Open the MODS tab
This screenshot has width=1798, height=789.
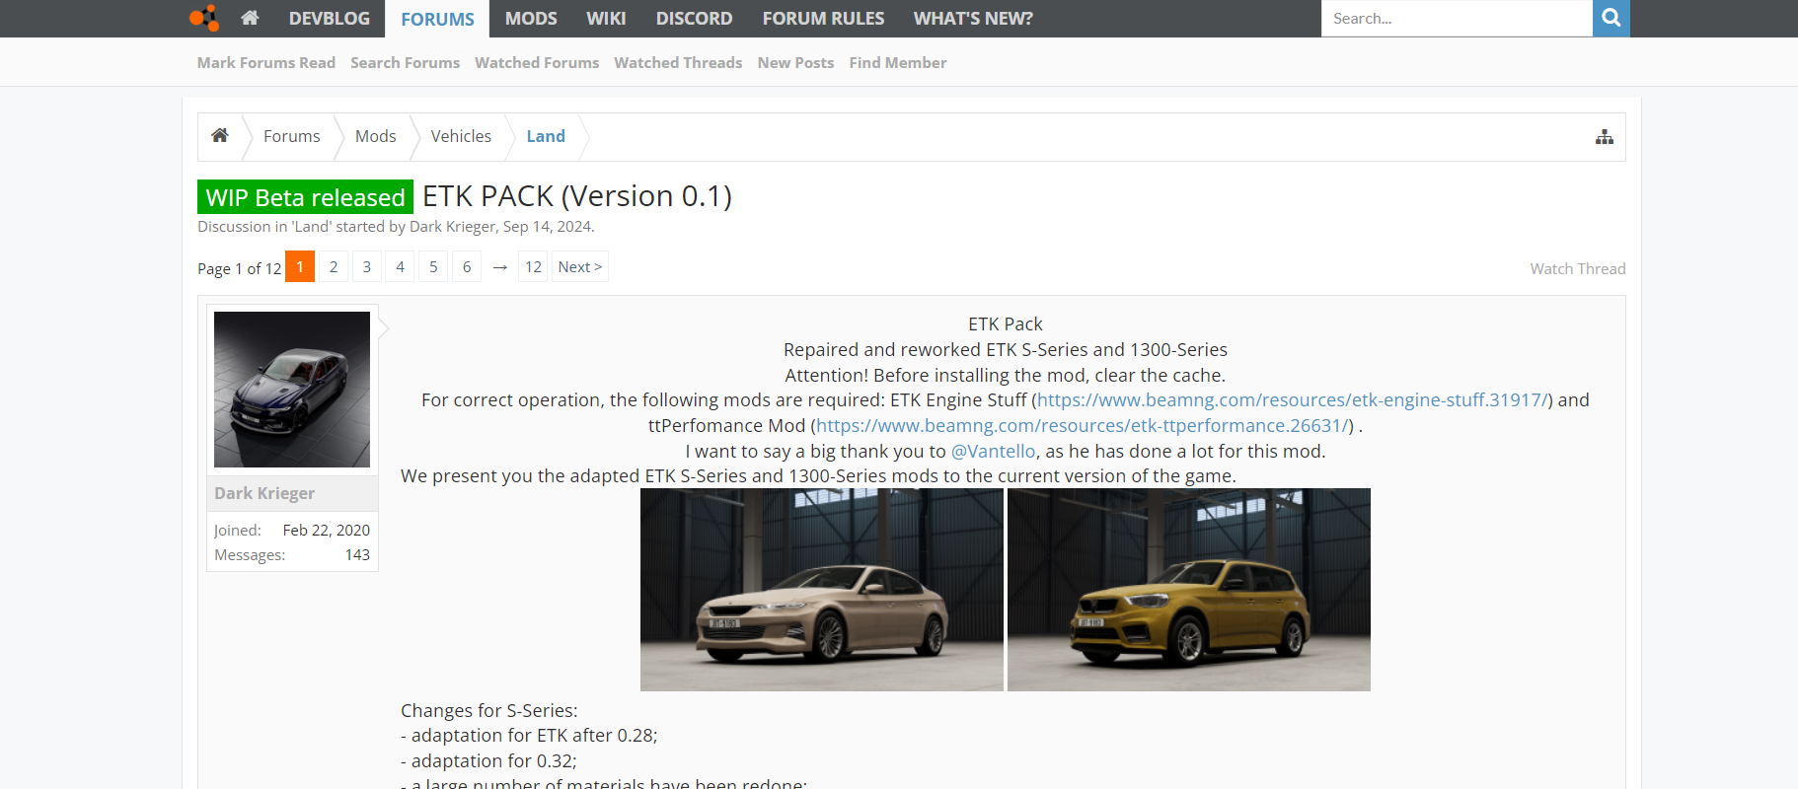(531, 19)
